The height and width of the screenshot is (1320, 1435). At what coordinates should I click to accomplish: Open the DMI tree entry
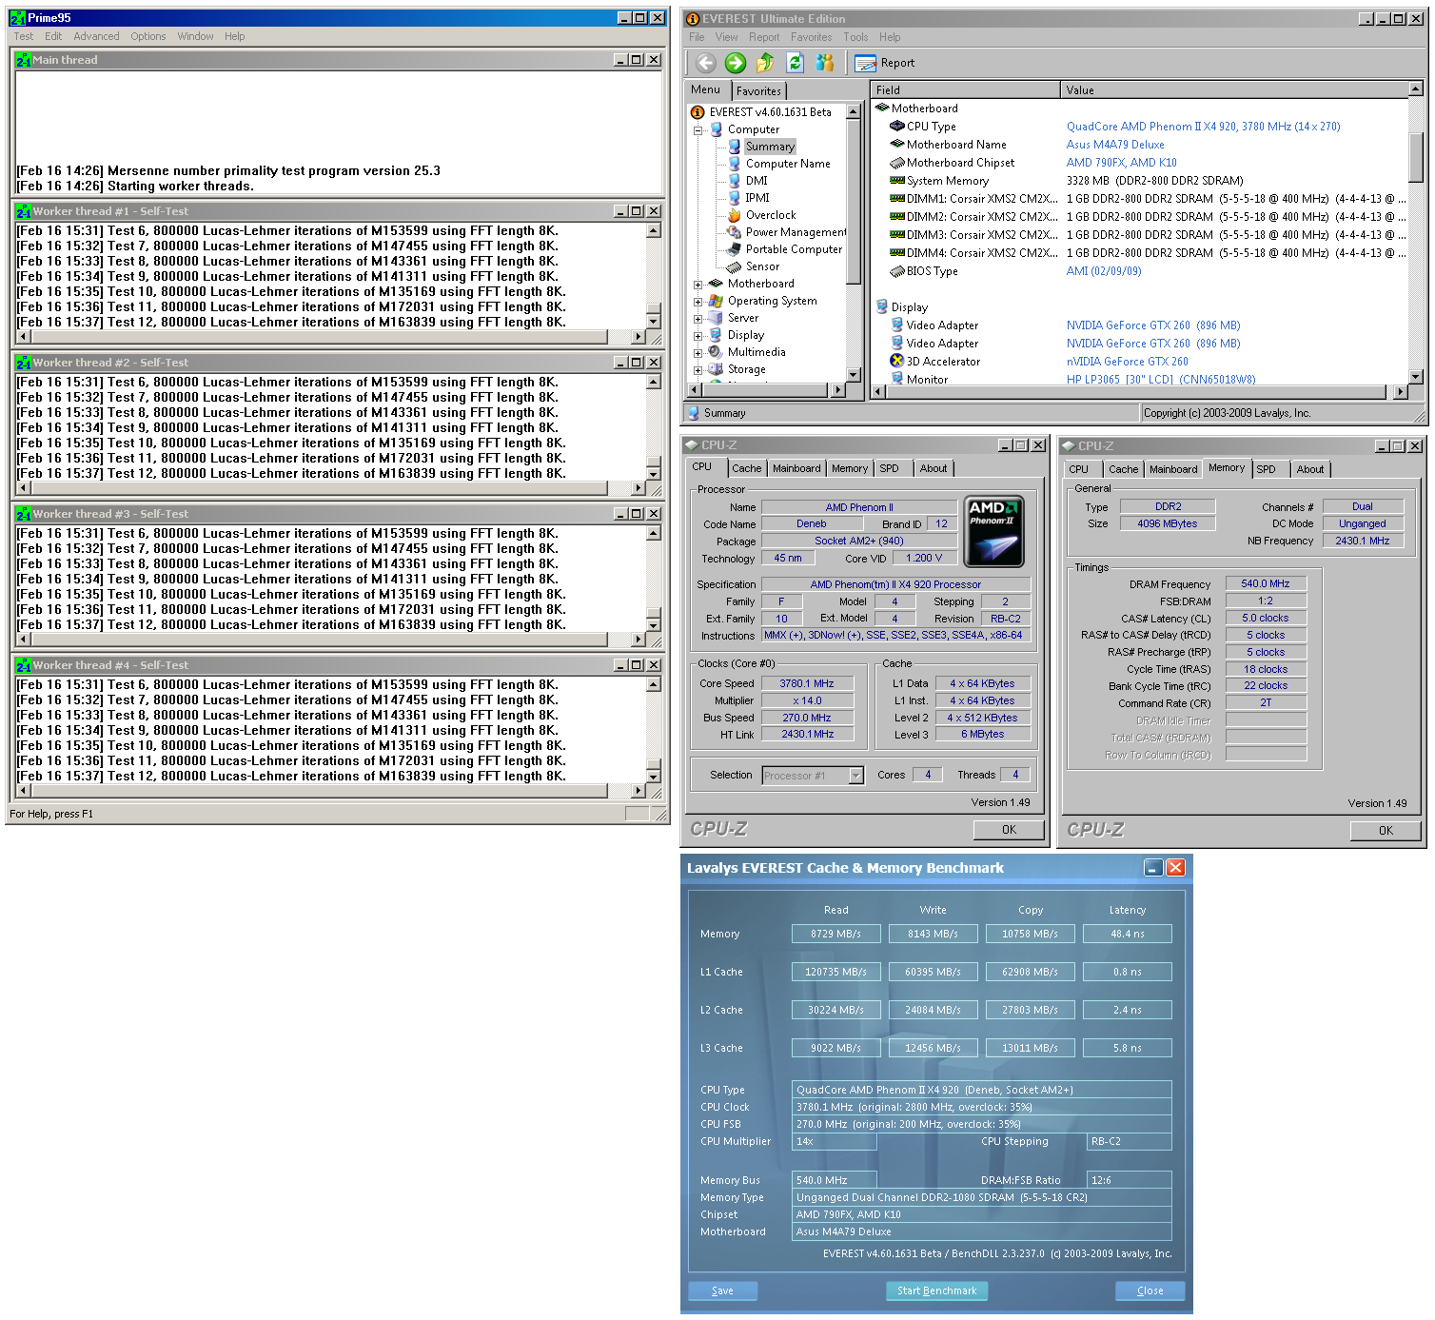(757, 181)
